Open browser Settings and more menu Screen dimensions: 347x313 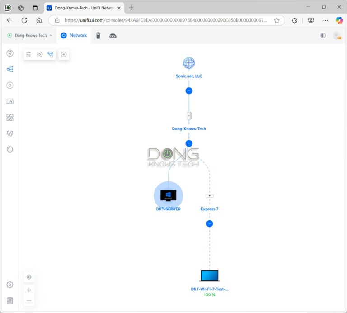pos(325,20)
